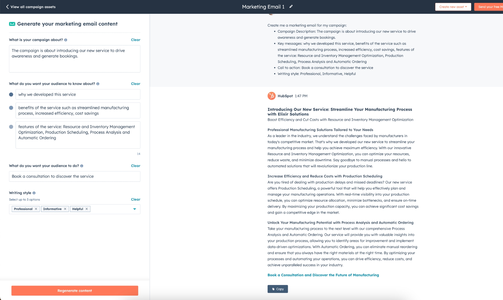Click the pencil icon to rename Marketing Email 1
Screen dimensions: 503x300
[291, 7]
